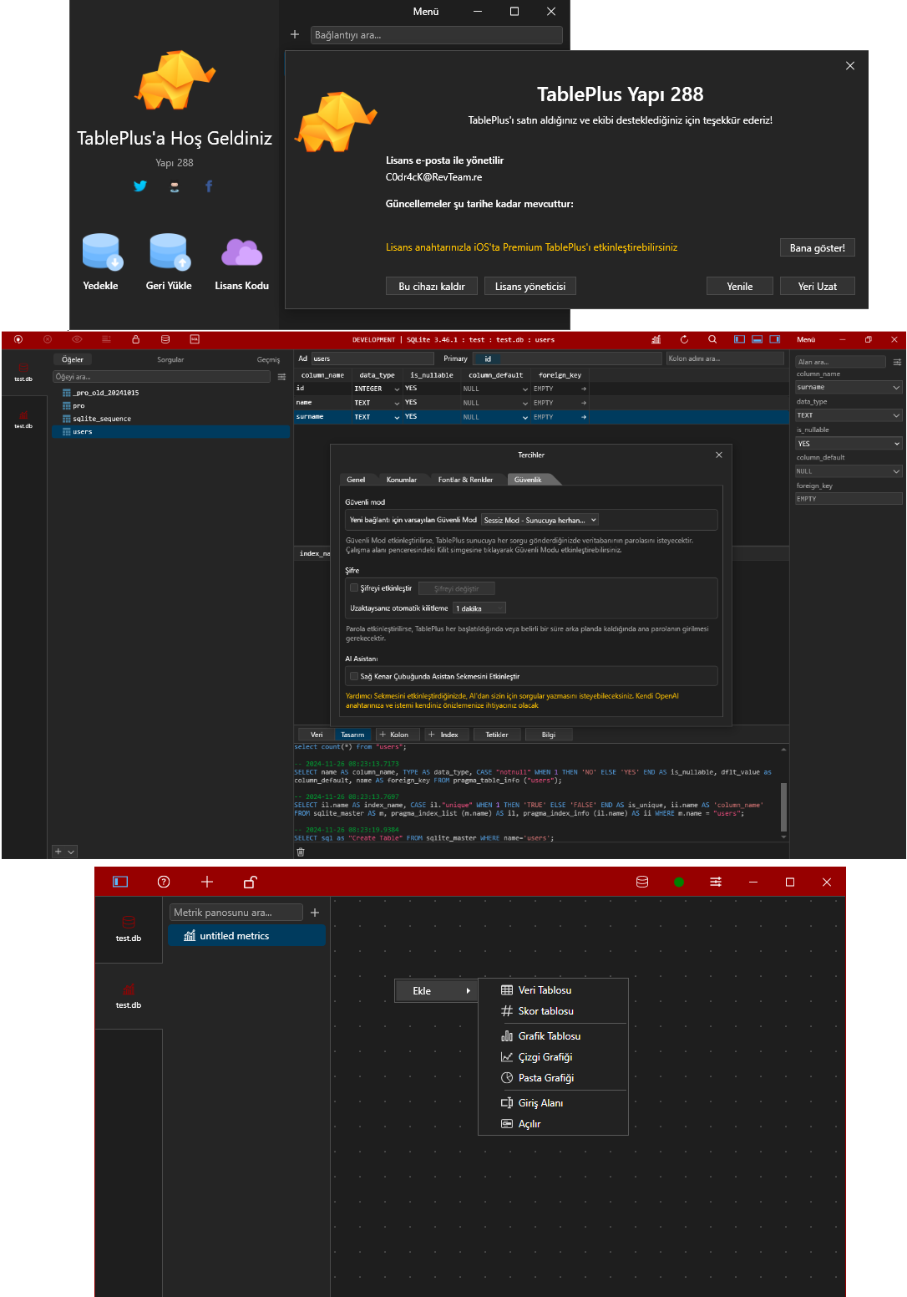Viewport: 907px width, 1297px height.
Task: Switch to the Genel preferences tab
Action: coord(356,480)
